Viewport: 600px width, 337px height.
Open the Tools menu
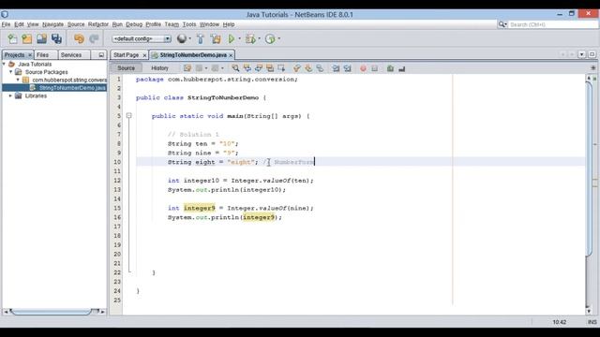coord(189,24)
